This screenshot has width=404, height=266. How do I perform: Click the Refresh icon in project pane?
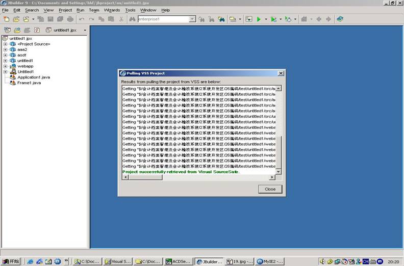tap(36, 31)
